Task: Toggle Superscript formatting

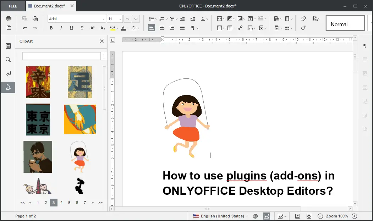Action: tap(93, 28)
